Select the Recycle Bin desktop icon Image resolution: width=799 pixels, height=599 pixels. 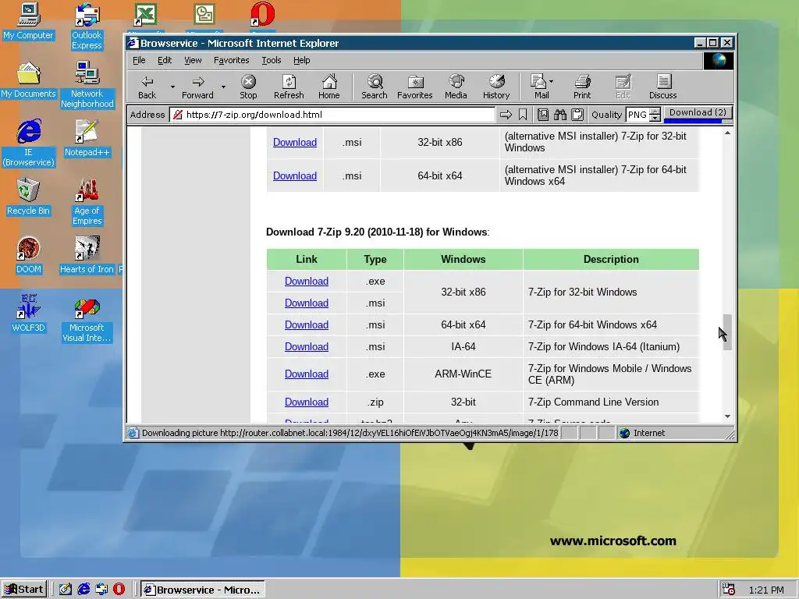pos(29,197)
